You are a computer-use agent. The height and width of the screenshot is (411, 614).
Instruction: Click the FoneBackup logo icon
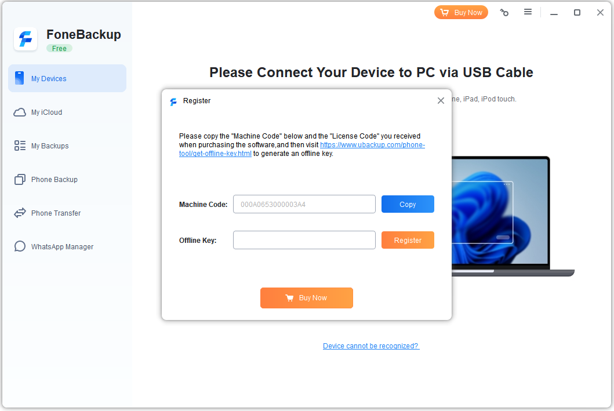coord(26,39)
